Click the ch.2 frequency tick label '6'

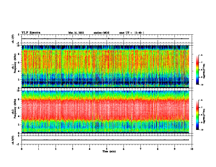[19, 108]
